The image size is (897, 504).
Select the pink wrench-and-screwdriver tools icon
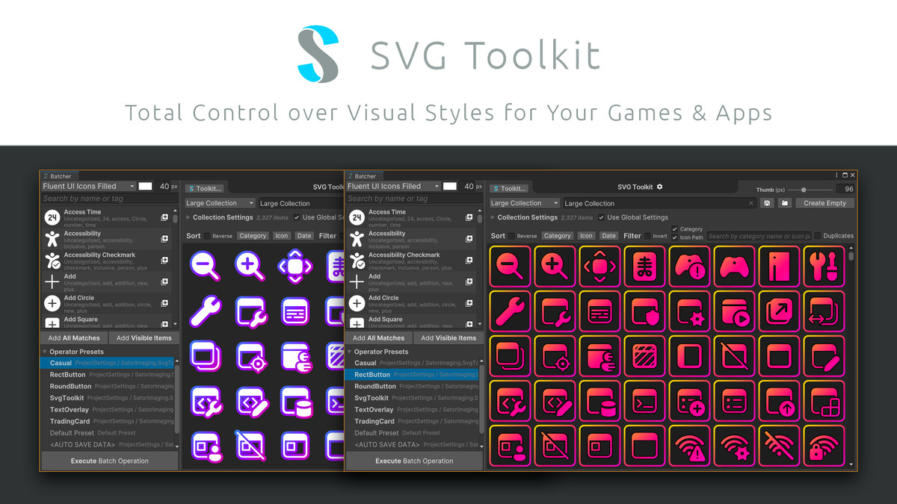(x=824, y=266)
